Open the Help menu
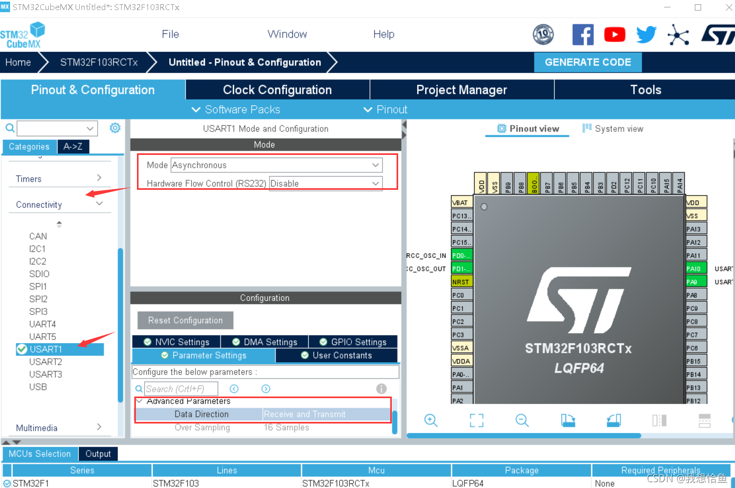This screenshot has height=488, width=735. (x=384, y=34)
